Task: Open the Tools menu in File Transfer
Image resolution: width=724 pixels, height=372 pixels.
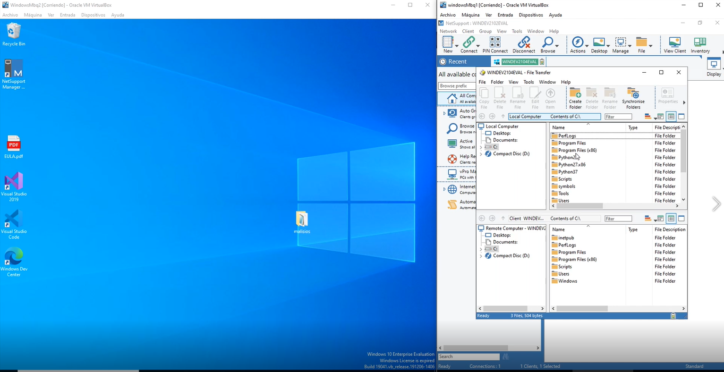Action: (528, 82)
